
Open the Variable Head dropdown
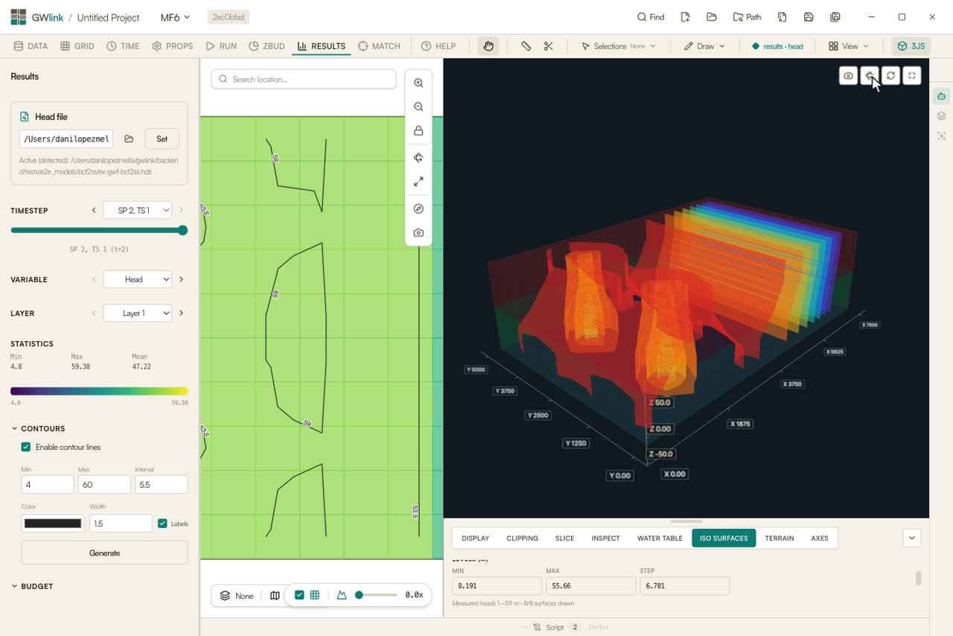(138, 279)
